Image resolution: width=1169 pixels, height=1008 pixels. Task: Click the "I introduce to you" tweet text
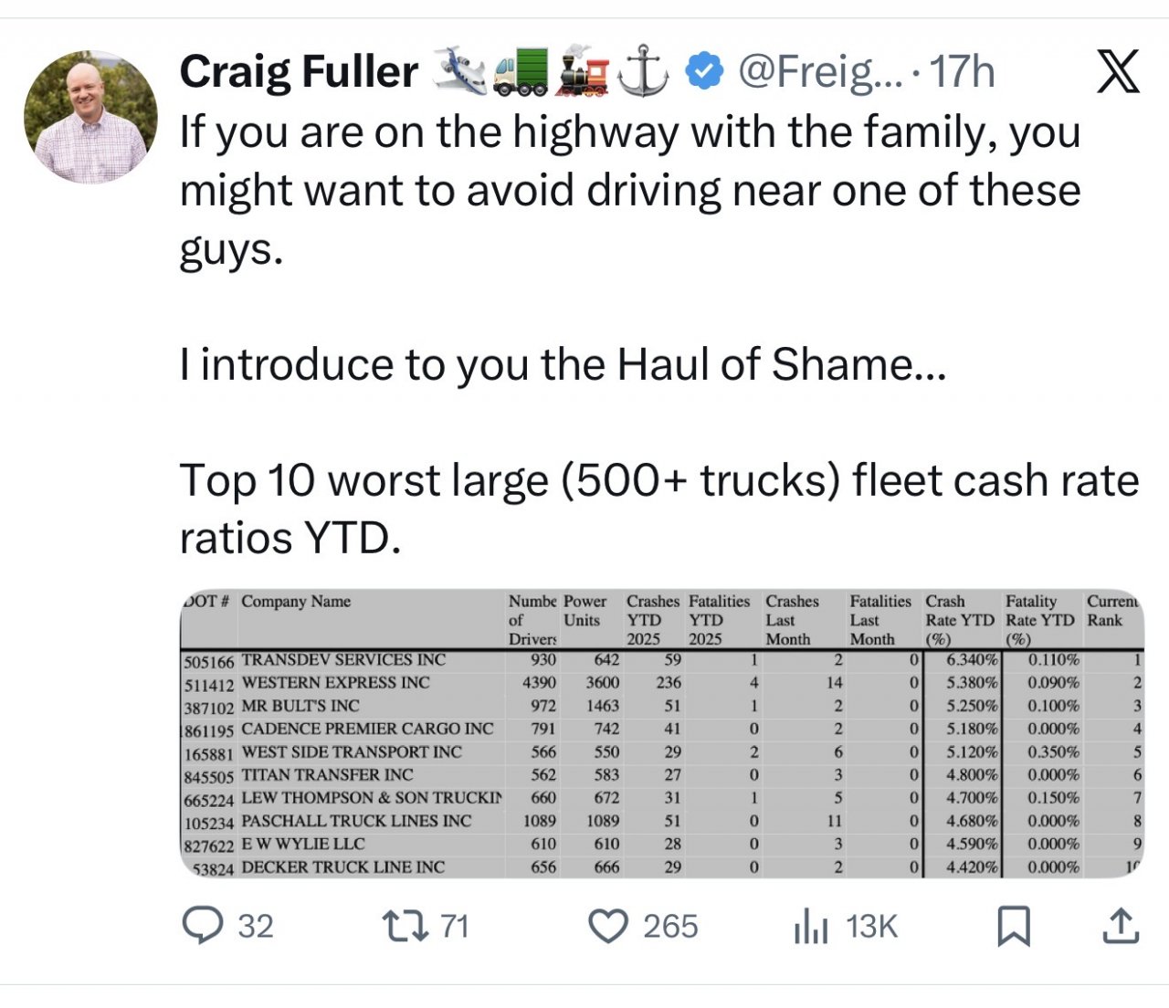click(562, 364)
